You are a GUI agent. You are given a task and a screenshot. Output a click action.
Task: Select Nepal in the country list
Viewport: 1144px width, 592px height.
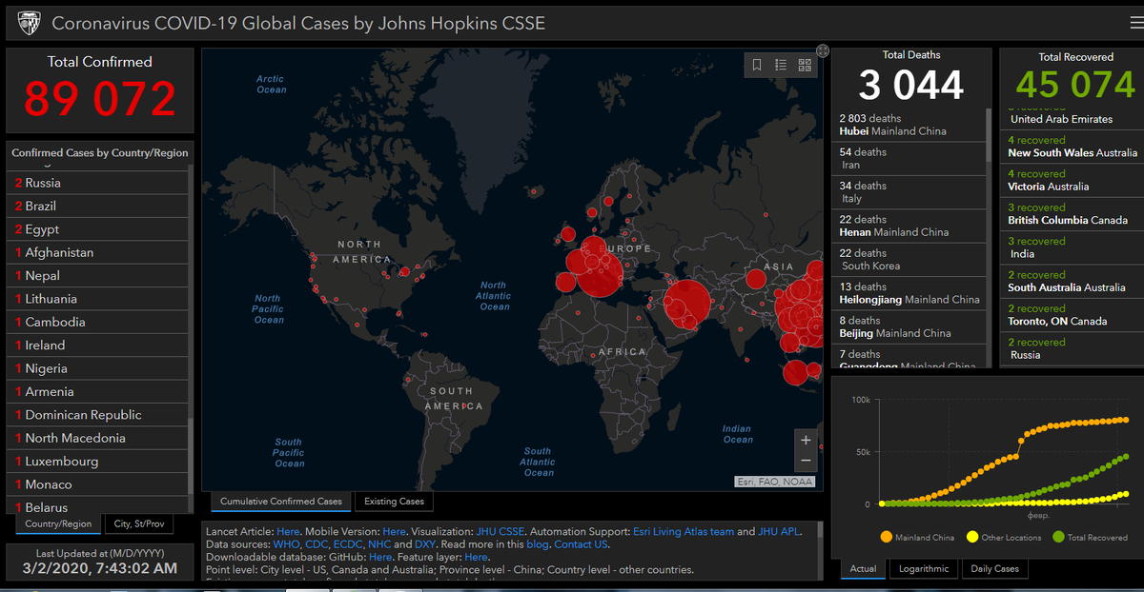coord(99,275)
